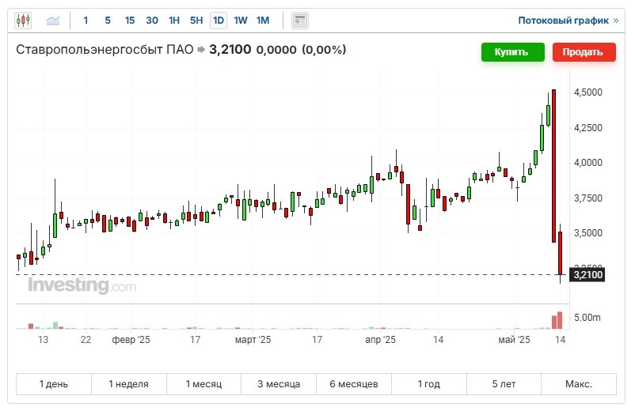Click the red Продать button
Viewport: 635px width, 411px height.
tap(584, 52)
